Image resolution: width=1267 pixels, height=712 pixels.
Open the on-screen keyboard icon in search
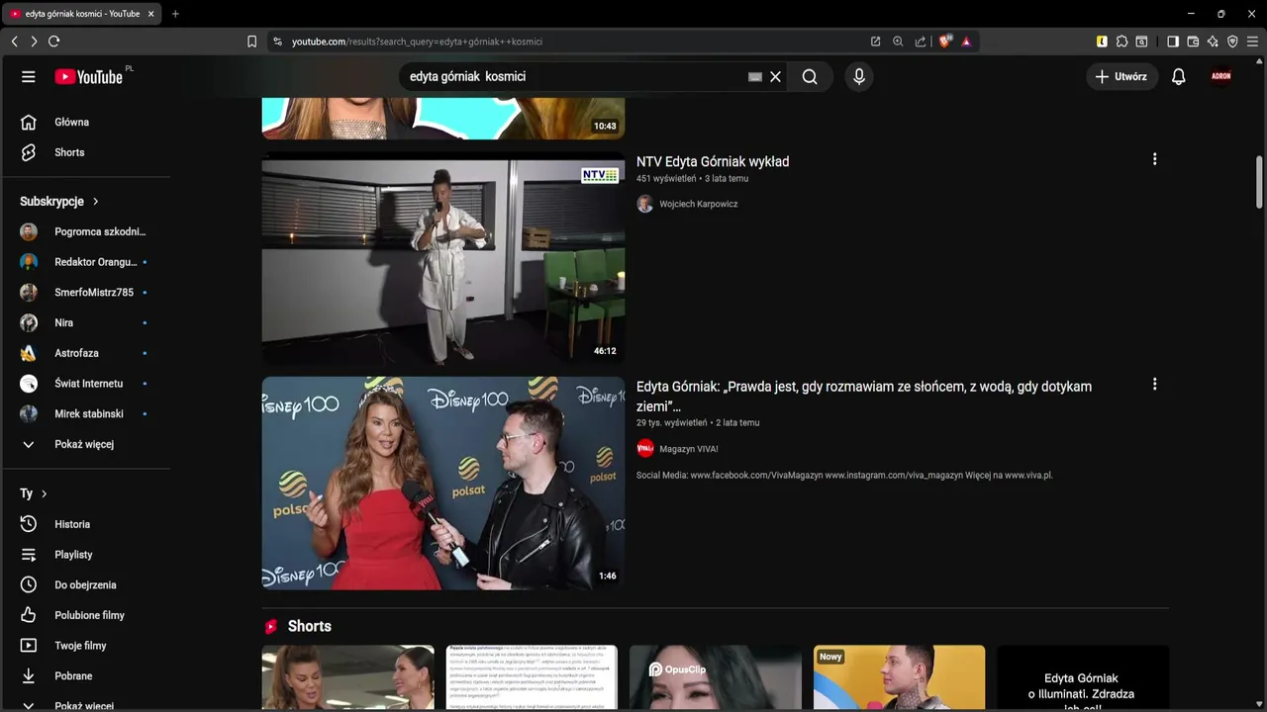point(755,77)
